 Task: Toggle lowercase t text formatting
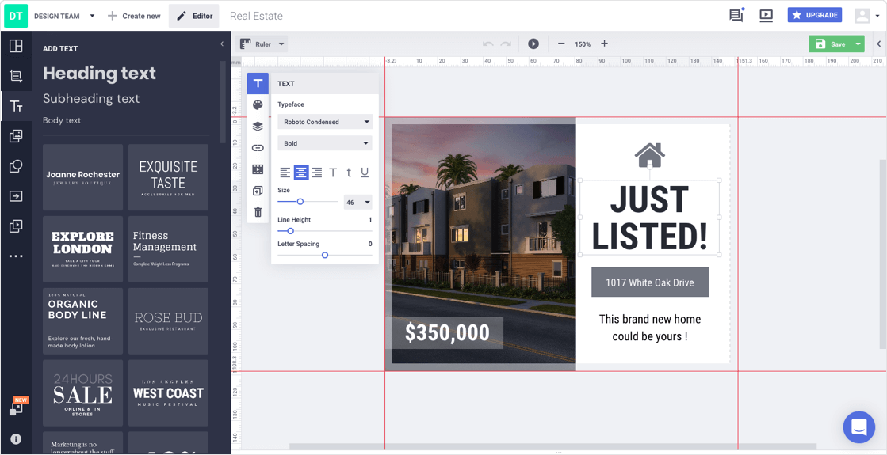[349, 173]
